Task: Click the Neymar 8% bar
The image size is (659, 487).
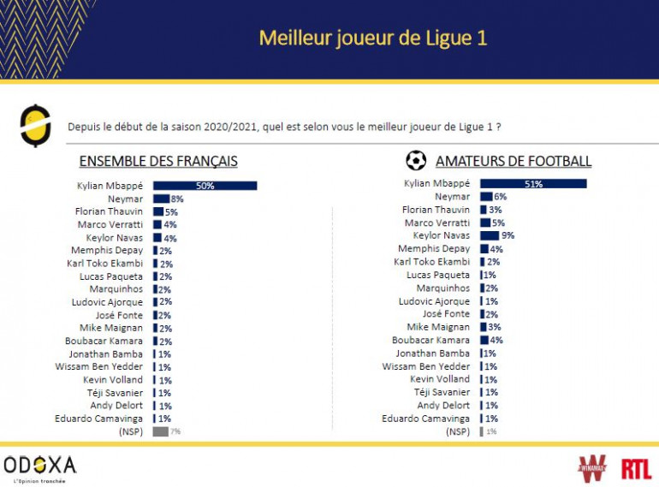Action: (161, 199)
